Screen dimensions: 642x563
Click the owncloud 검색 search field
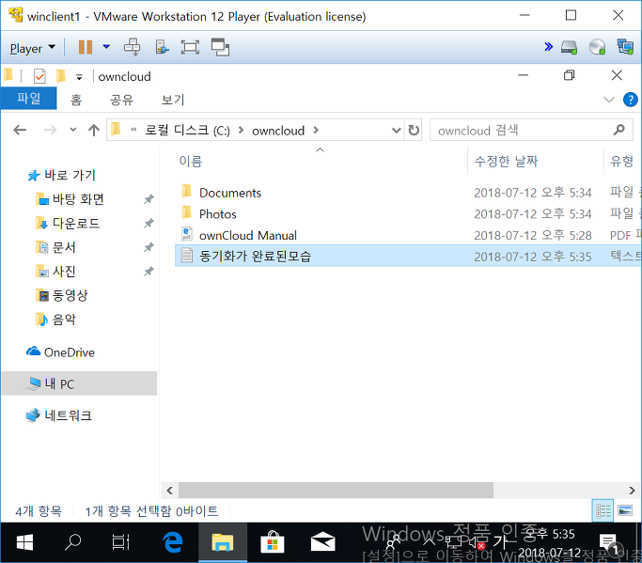(531, 131)
